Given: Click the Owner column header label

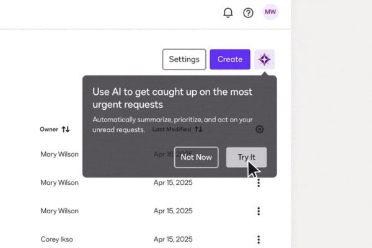Looking at the screenshot, I should point(49,130).
